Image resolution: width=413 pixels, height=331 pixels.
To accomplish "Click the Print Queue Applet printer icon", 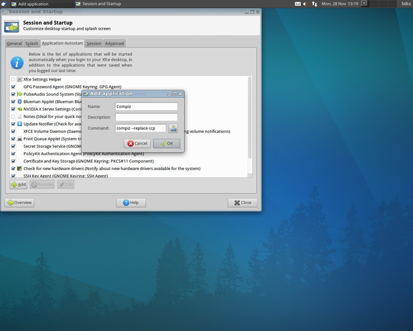I will pyautogui.click(x=20, y=139).
